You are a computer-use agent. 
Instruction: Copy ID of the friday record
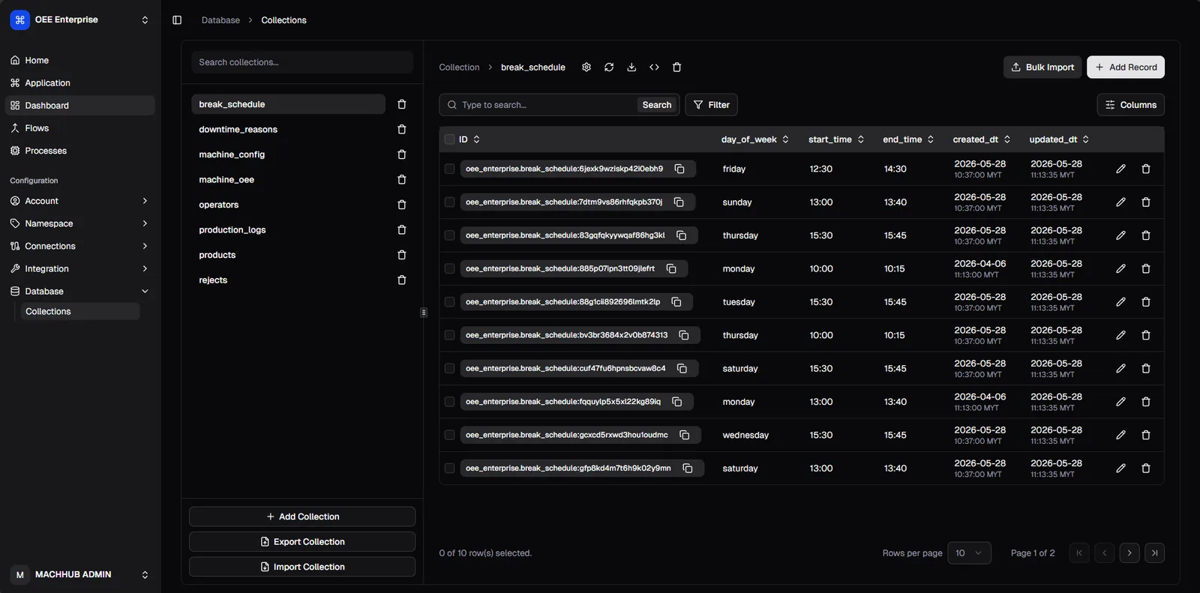coord(679,169)
